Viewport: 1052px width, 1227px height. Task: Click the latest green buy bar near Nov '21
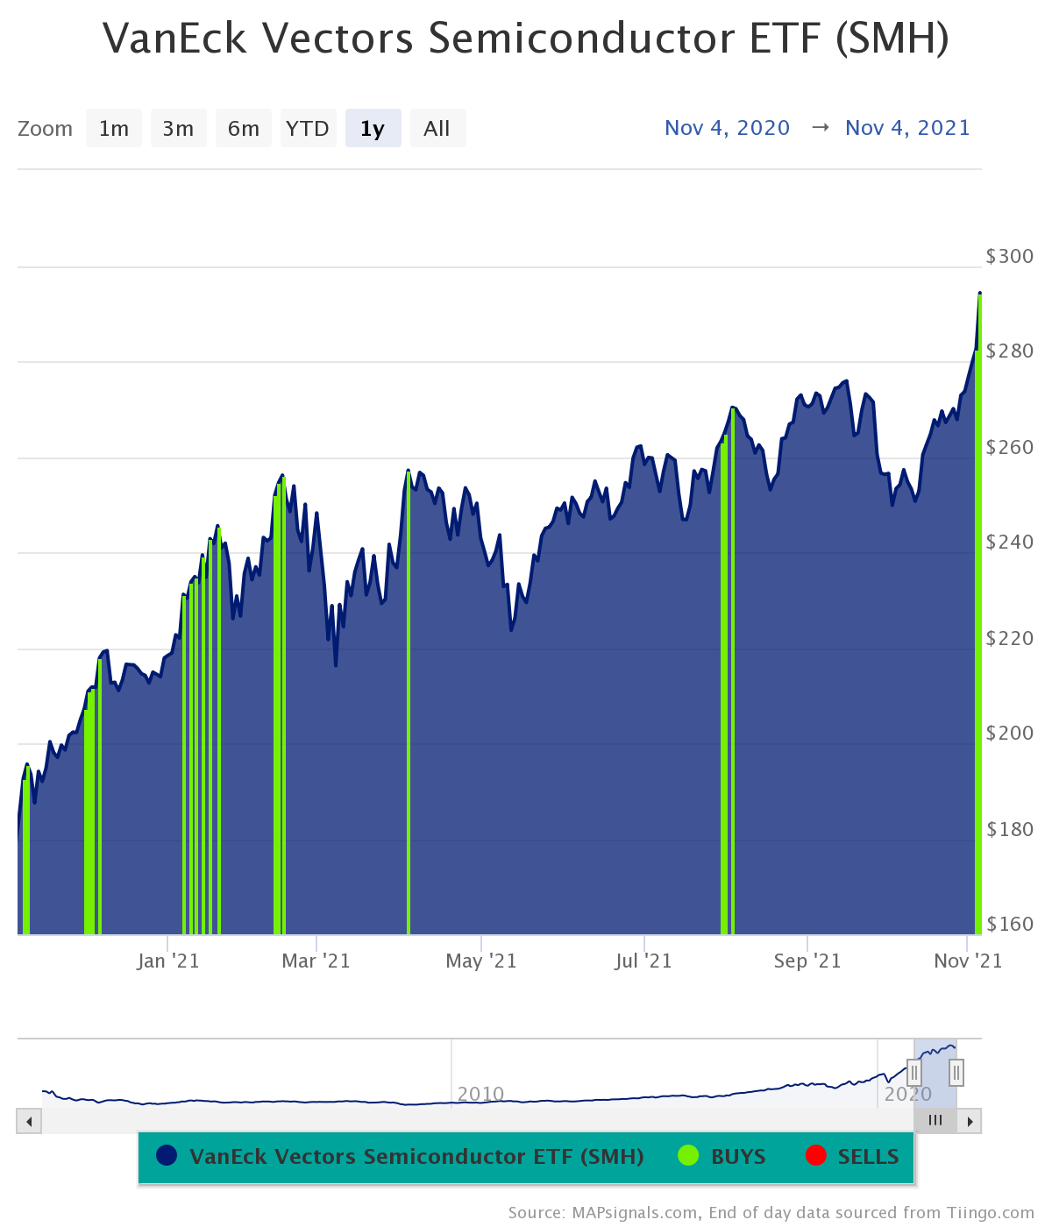click(x=977, y=613)
